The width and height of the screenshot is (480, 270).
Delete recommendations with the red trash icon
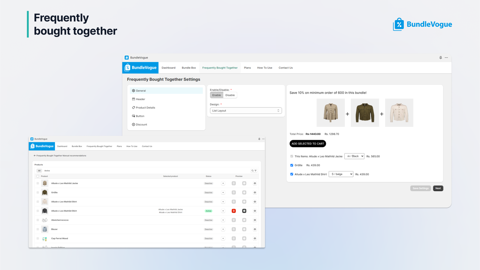click(234, 211)
